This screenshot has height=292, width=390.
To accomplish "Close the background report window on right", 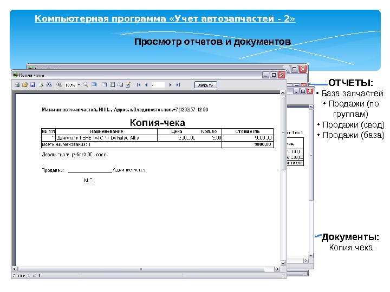I will tap(310, 91).
